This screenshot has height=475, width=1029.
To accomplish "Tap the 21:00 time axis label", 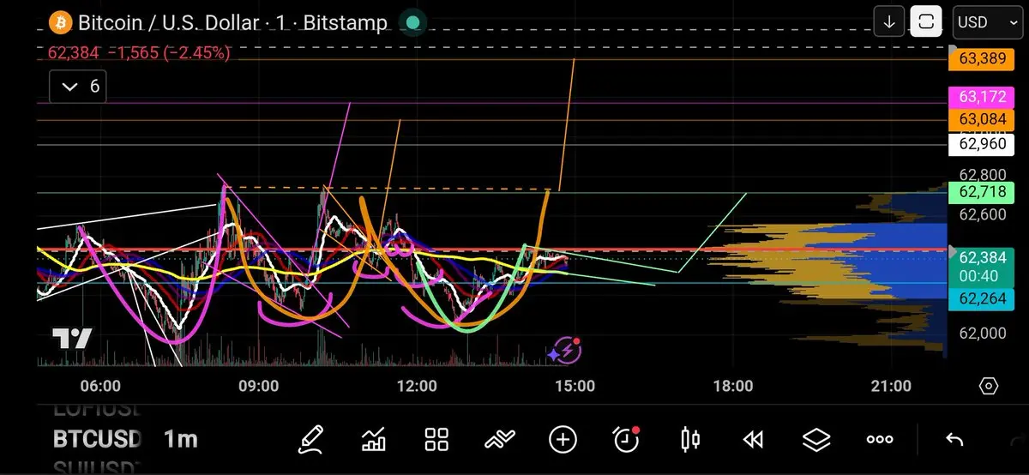I will (891, 387).
